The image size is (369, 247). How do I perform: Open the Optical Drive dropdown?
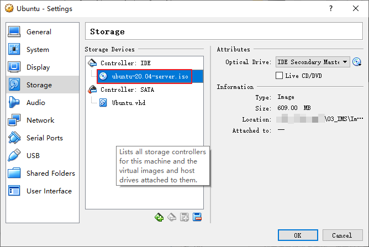[x=313, y=62]
